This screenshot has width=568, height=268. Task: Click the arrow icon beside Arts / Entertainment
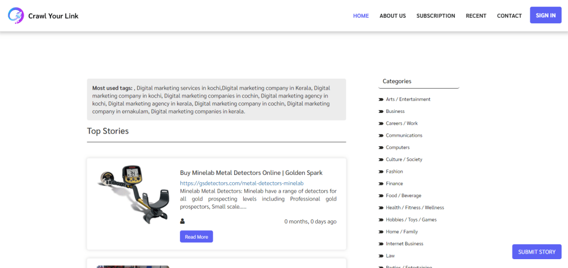click(381, 100)
